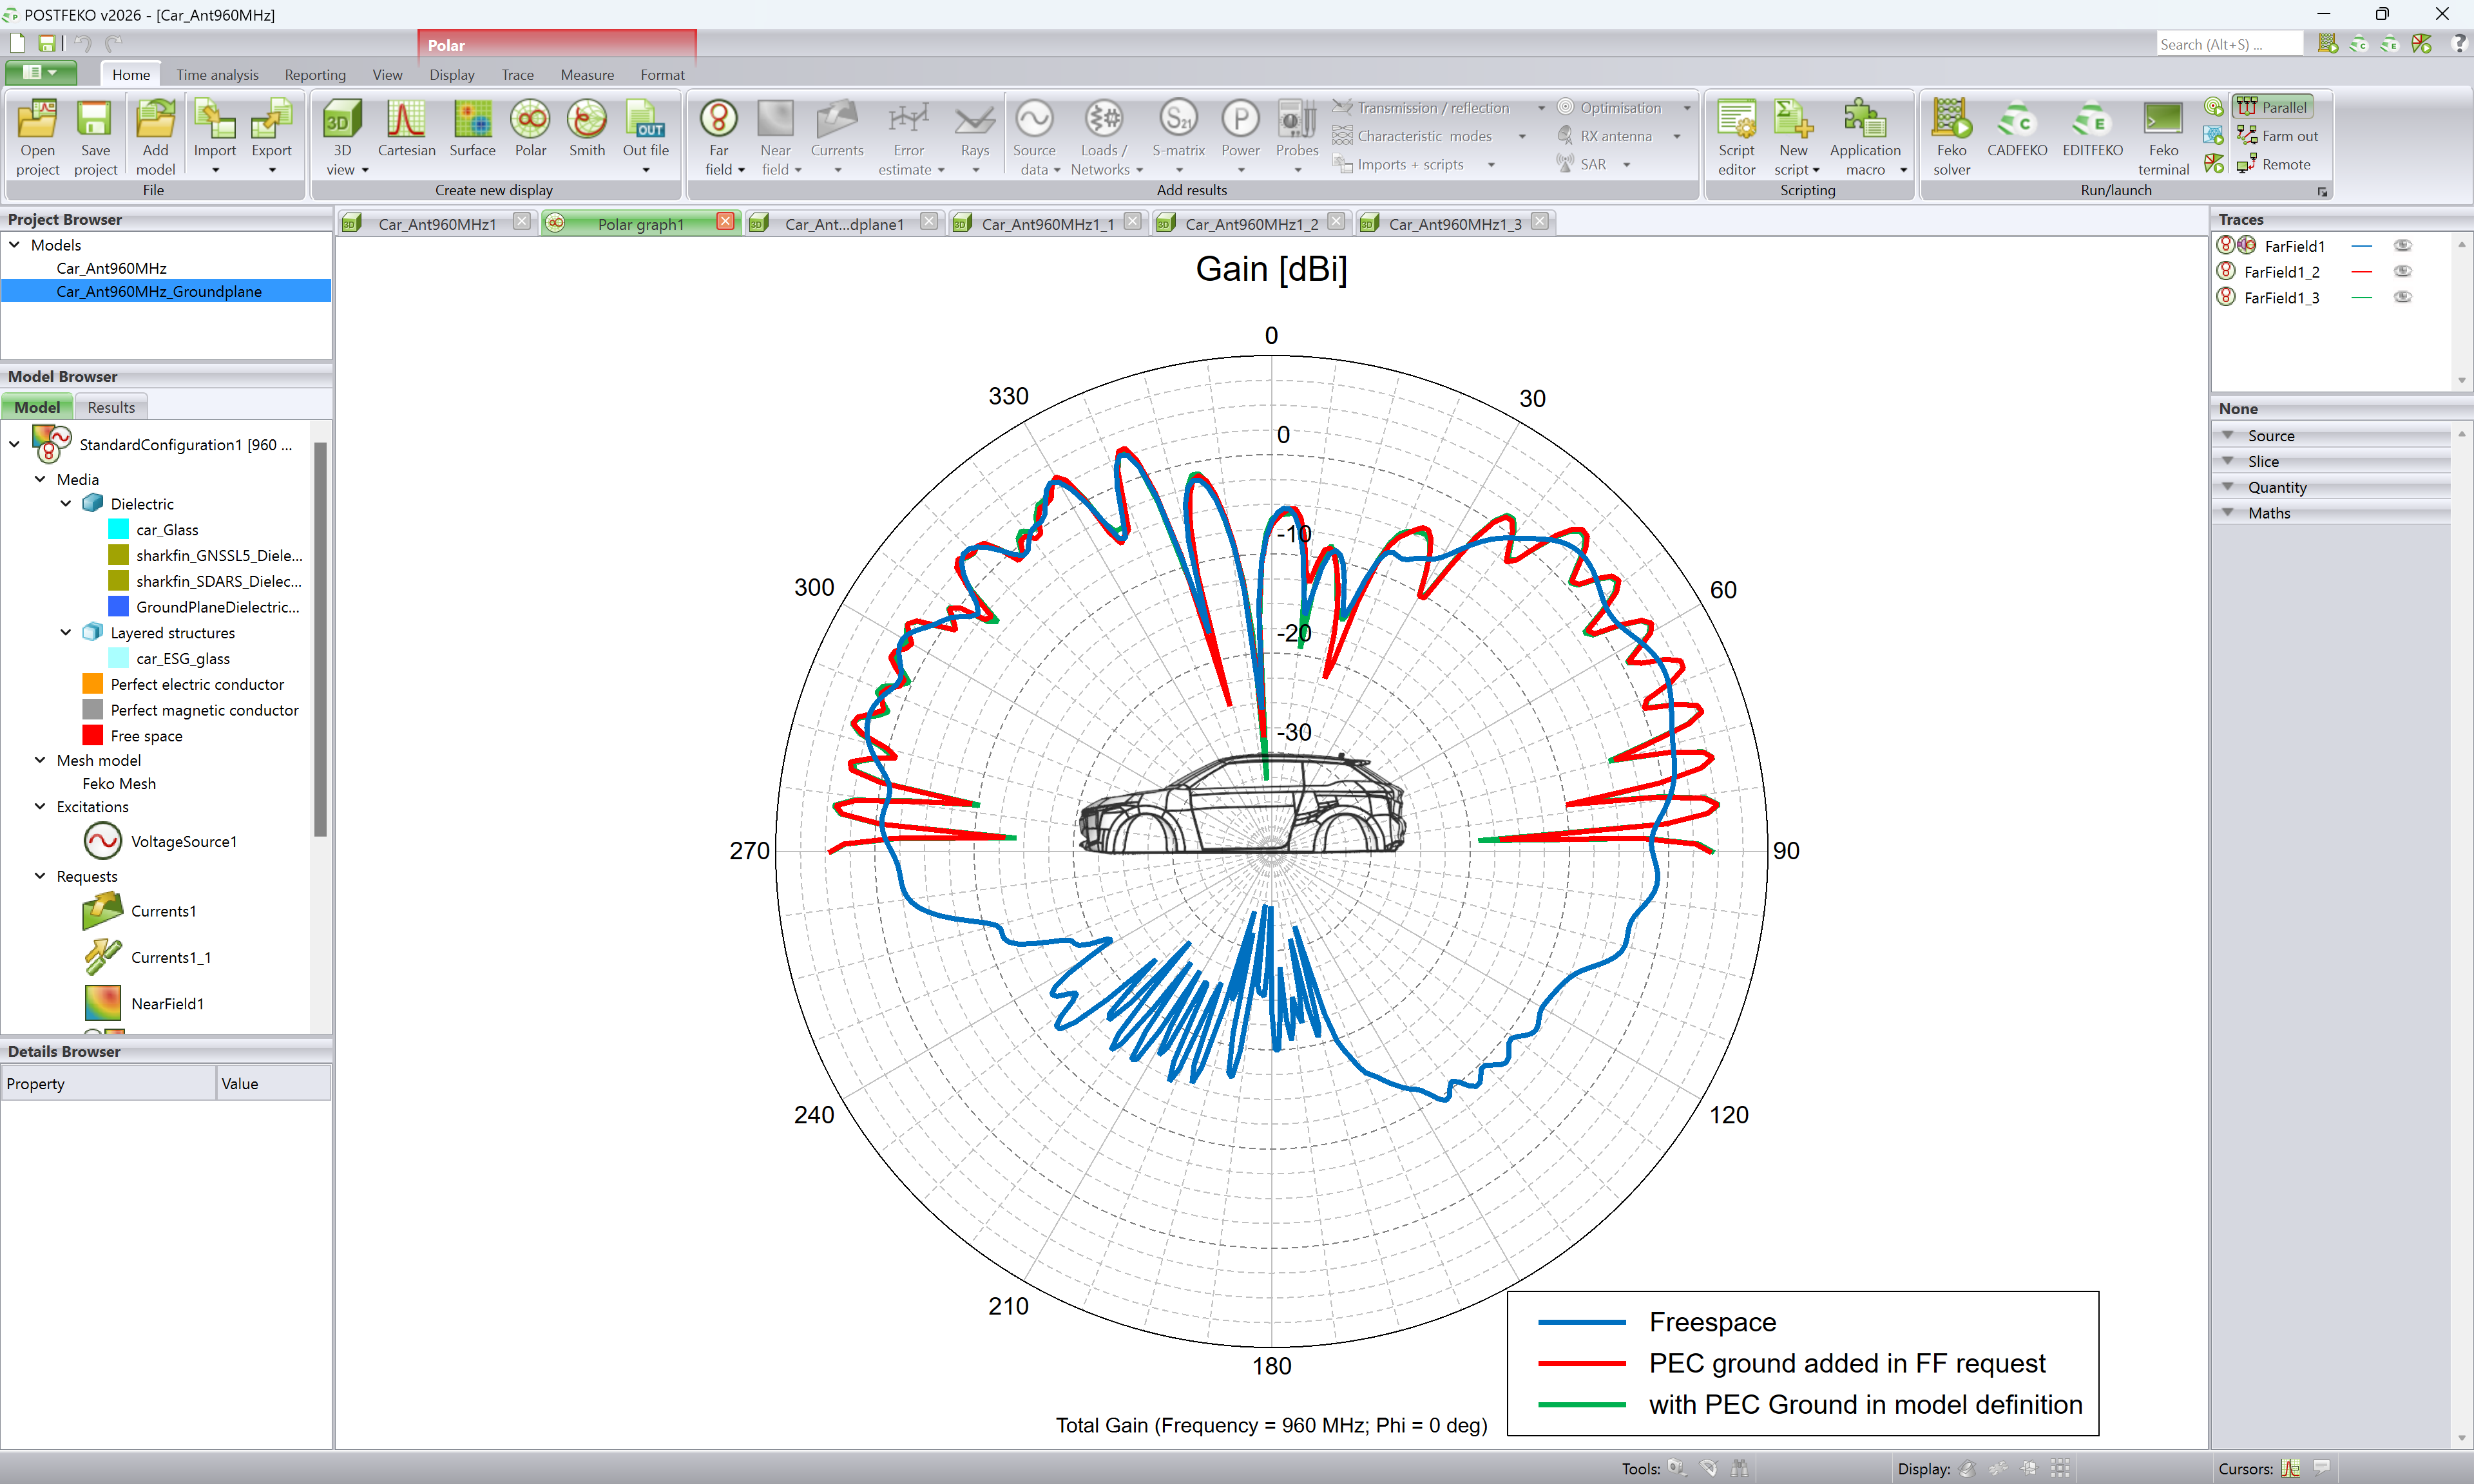Collapse the Dielectric tree node

pyautogui.click(x=66, y=504)
